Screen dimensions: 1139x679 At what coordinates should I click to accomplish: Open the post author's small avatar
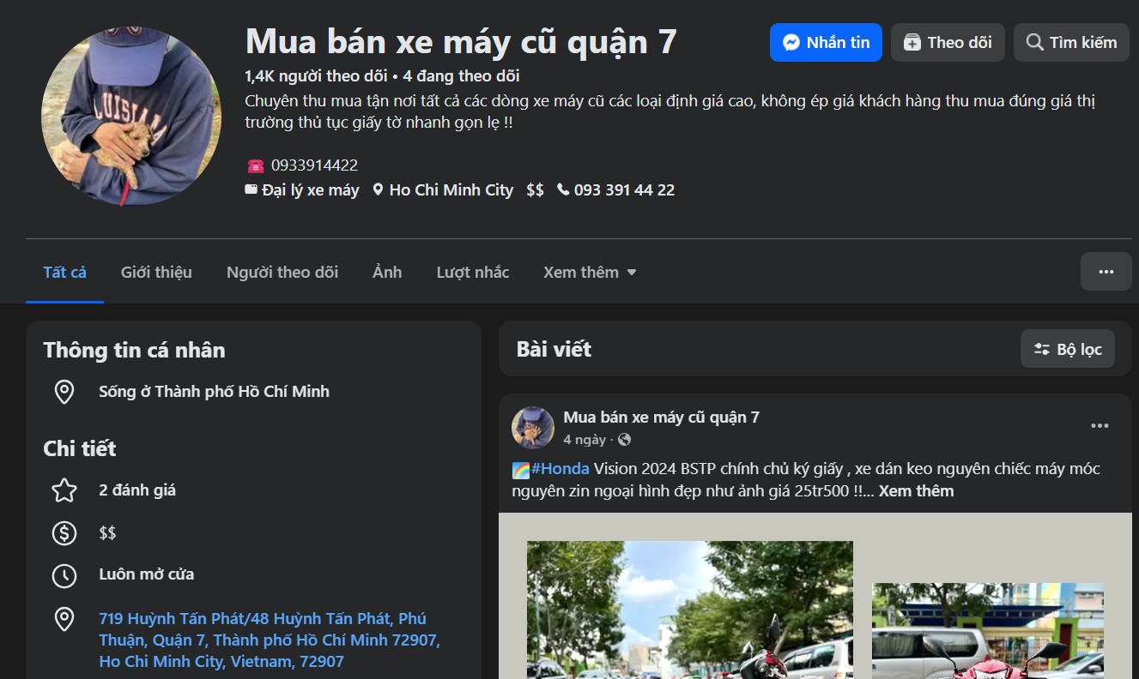click(x=533, y=428)
